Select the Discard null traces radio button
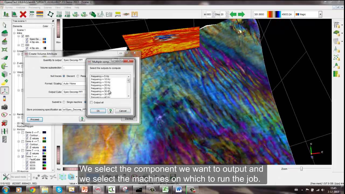Screen dimensions: 345x194 point(64,76)
